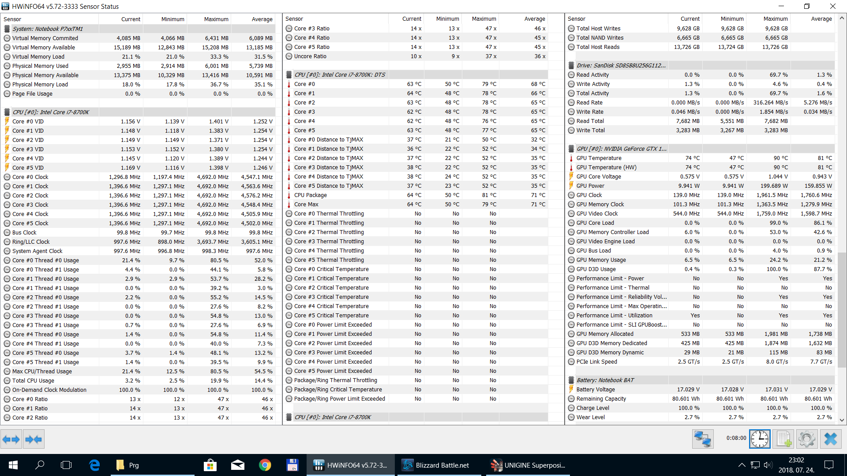
Task: Click the shrink columns arrows button
Action: tap(34, 439)
